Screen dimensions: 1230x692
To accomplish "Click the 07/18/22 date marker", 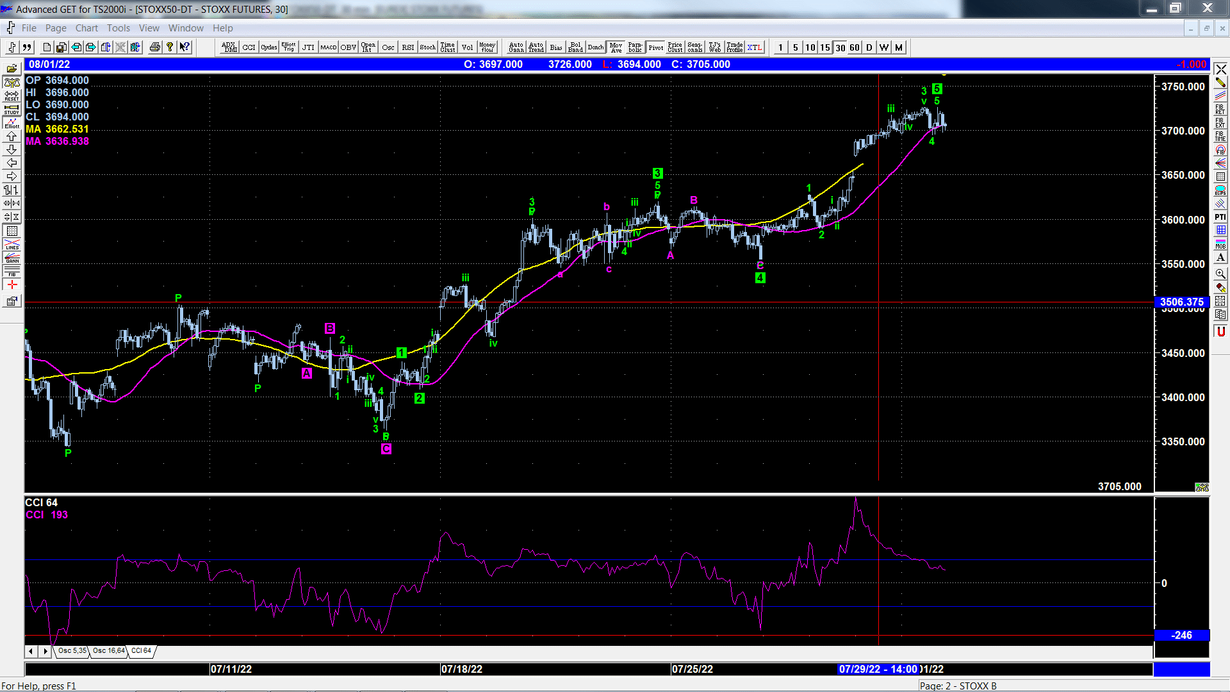I will 461,670.
